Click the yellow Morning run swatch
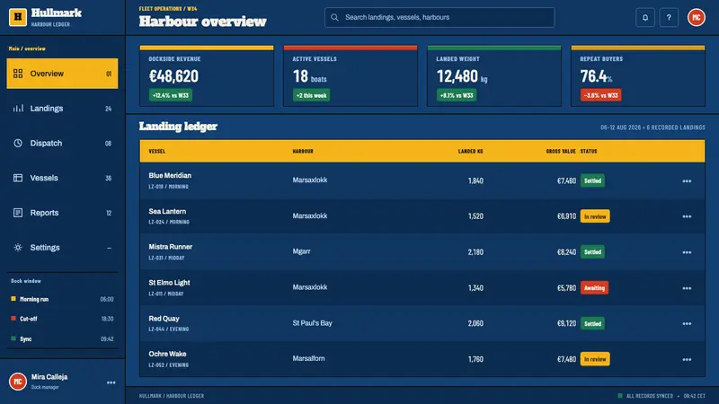This screenshot has width=719, height=404. tap(13, 299)
